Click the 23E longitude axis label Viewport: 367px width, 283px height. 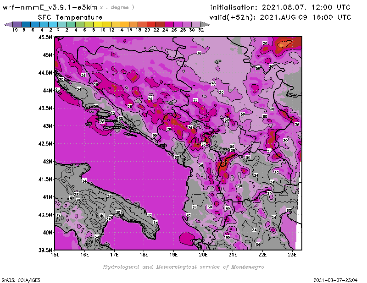[x=292, y=255]
